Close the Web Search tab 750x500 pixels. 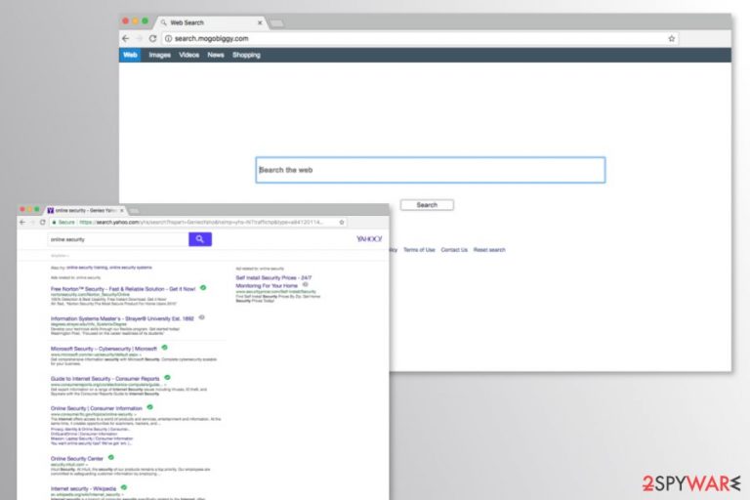point(260,22)
